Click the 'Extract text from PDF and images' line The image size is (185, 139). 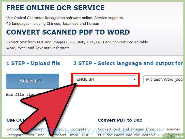pyautogui.click(x=77, y=42)
